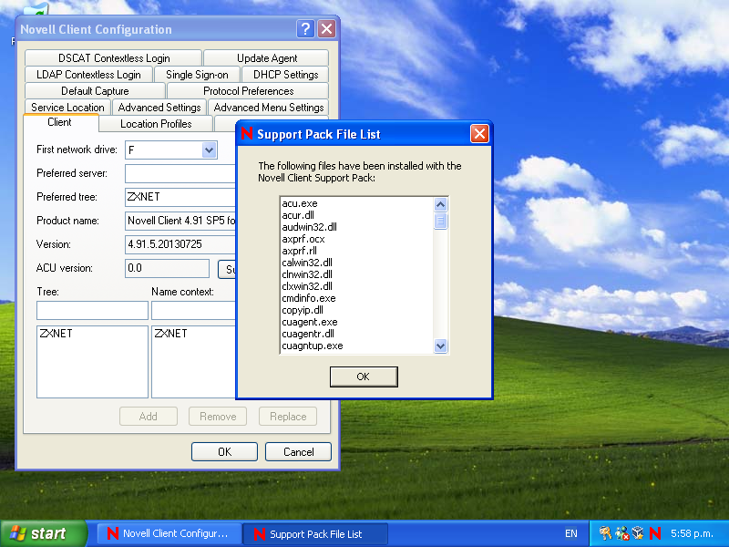Click OK in the Support Pack File List dialog
The image size is (729, 547).
pos(364,377)
